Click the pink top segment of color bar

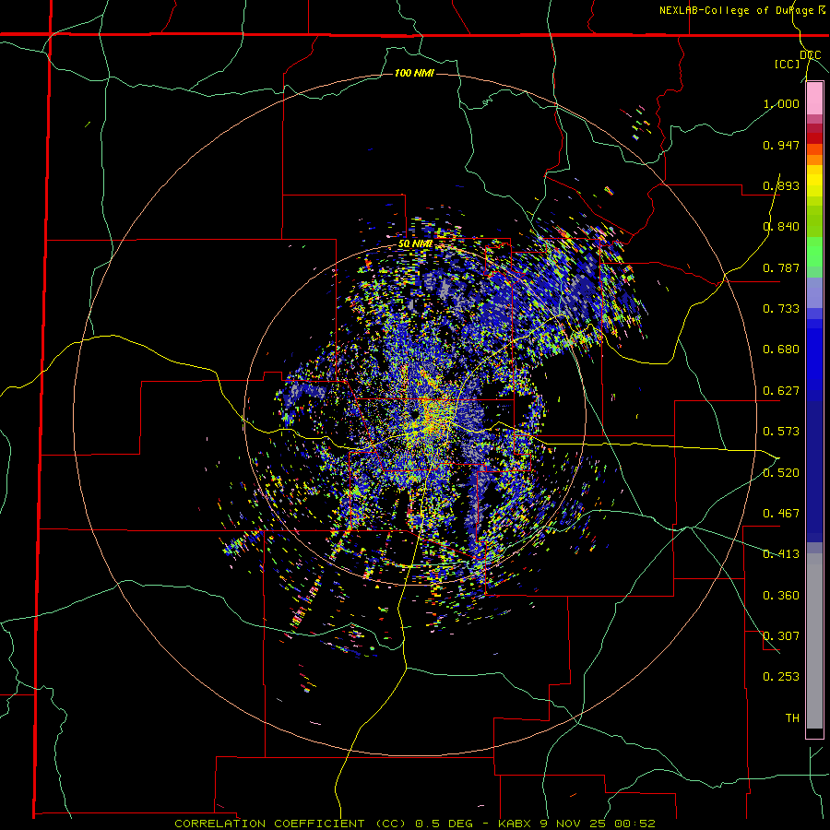814,99
